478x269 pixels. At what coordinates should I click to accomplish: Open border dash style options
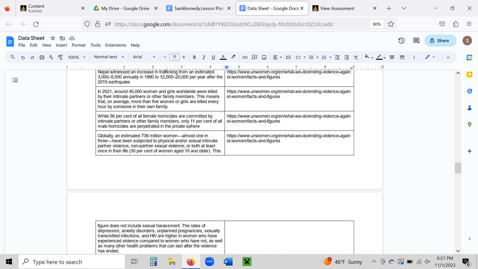coord(402,57)
